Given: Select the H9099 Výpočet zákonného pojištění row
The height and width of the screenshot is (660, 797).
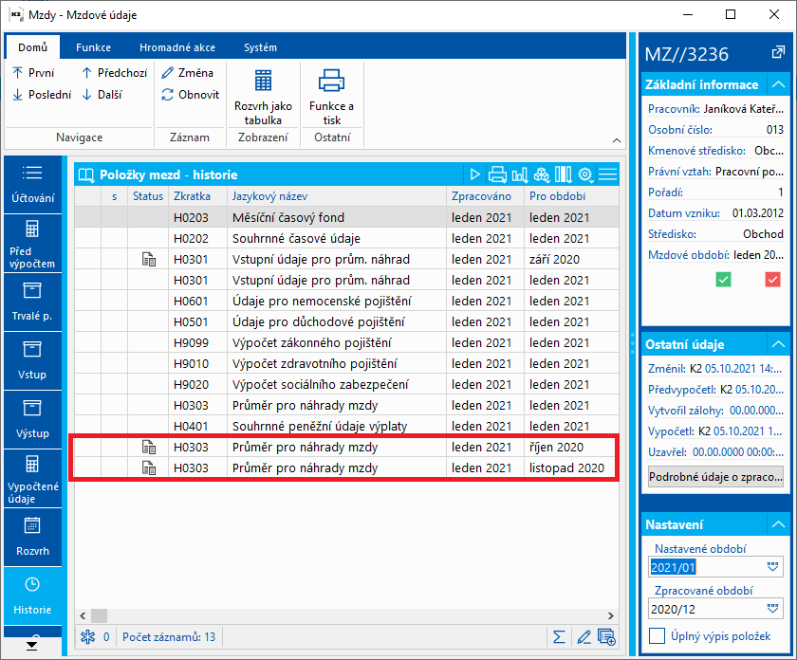Looking at the screenshot, I should click(346, 342).
